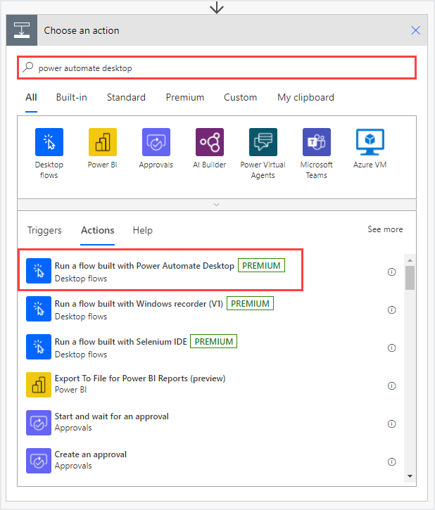Switch to the Premium filter tab
Image resolution: width=435 pixels, height=510 pixels.
tap(185, 97)
